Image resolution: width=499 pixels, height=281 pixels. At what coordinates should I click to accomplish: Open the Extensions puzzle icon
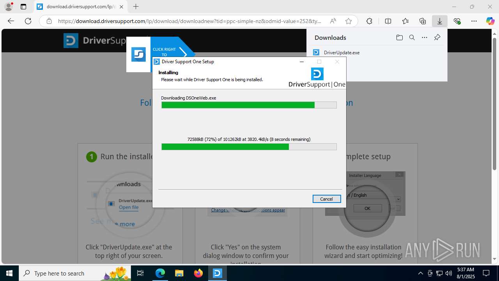369,21
